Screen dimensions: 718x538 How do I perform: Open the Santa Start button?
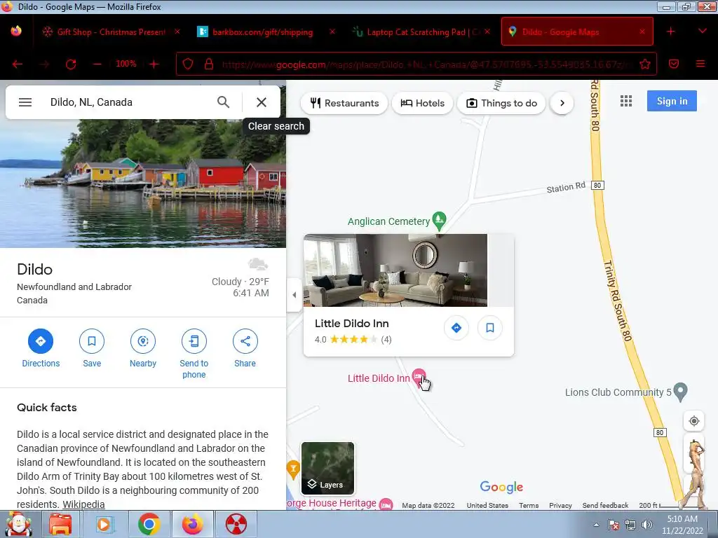(18, 524)
